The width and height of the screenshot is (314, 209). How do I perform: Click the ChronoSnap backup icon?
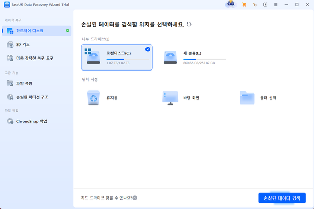(10, 121)
